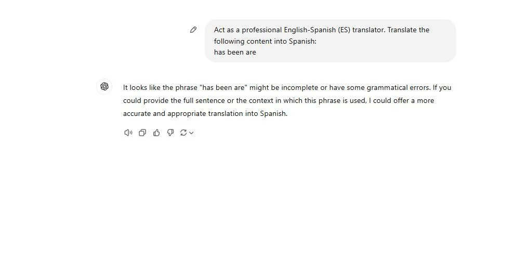Regenerate the response with circular arrows icon
This screenshot has height=276, width=515.
183,133
